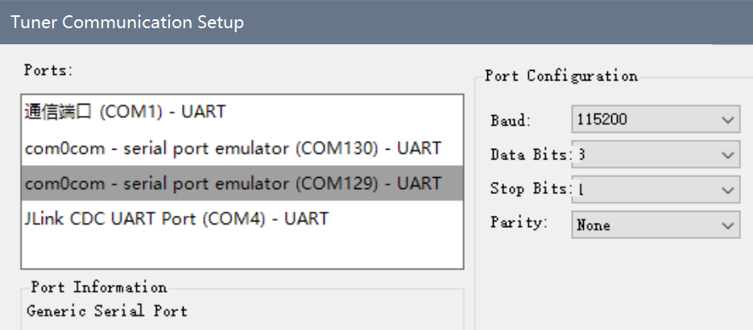Click the Data Bits chevron arrow
753x330 pixels.
pyautogui.click(x=728, y=155)
